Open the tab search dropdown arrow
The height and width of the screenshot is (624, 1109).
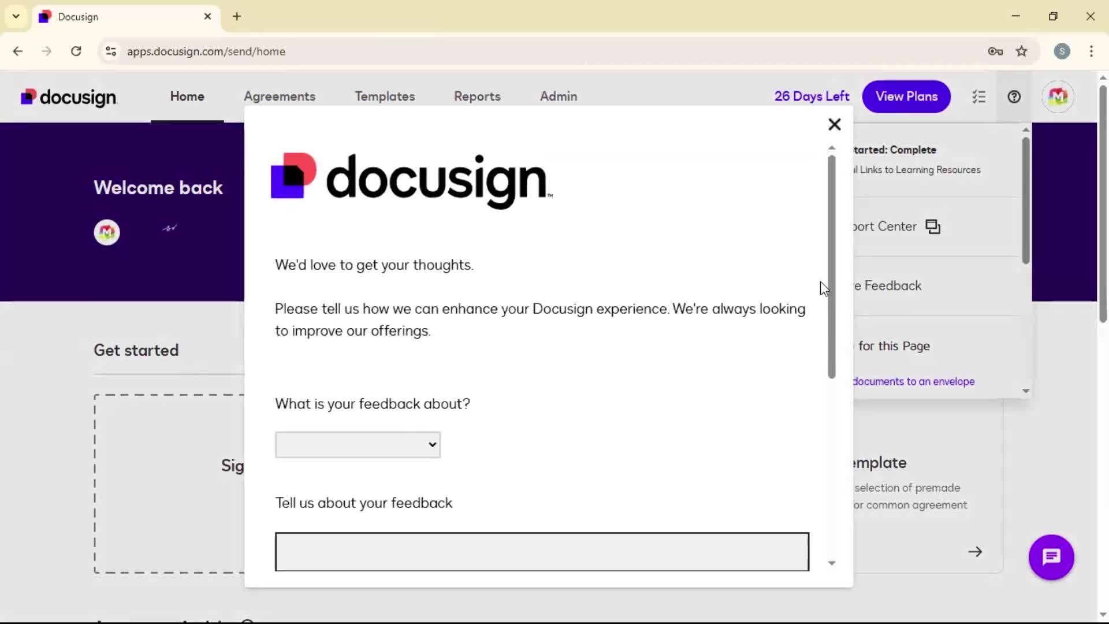click(x=16, y=16)
